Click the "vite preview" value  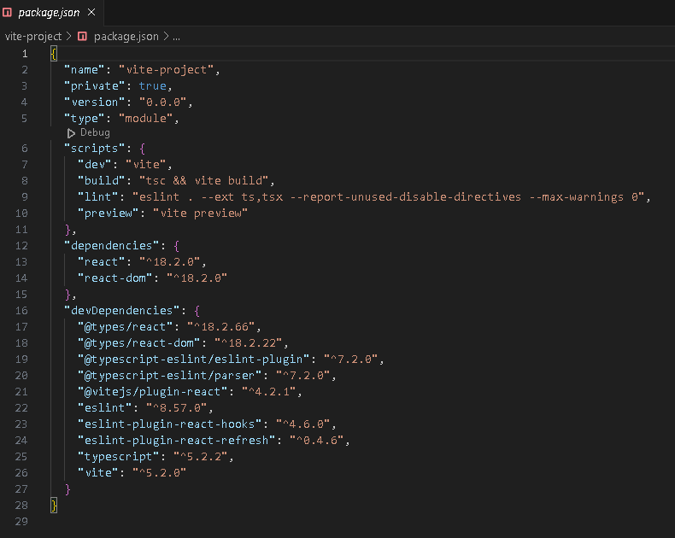click(x=200, y=213)
